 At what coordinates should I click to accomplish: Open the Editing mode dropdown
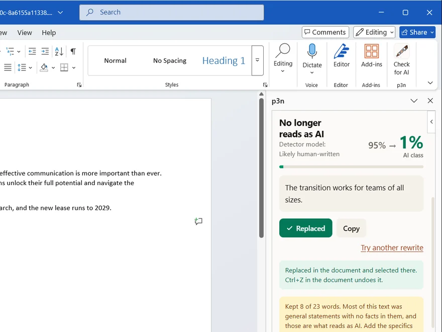(x=374, y=32)
